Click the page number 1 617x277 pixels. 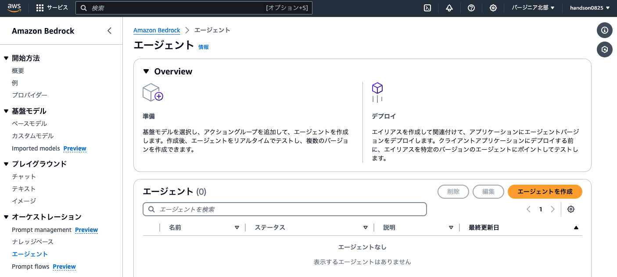pyautogui.click(x=541, y=209)
